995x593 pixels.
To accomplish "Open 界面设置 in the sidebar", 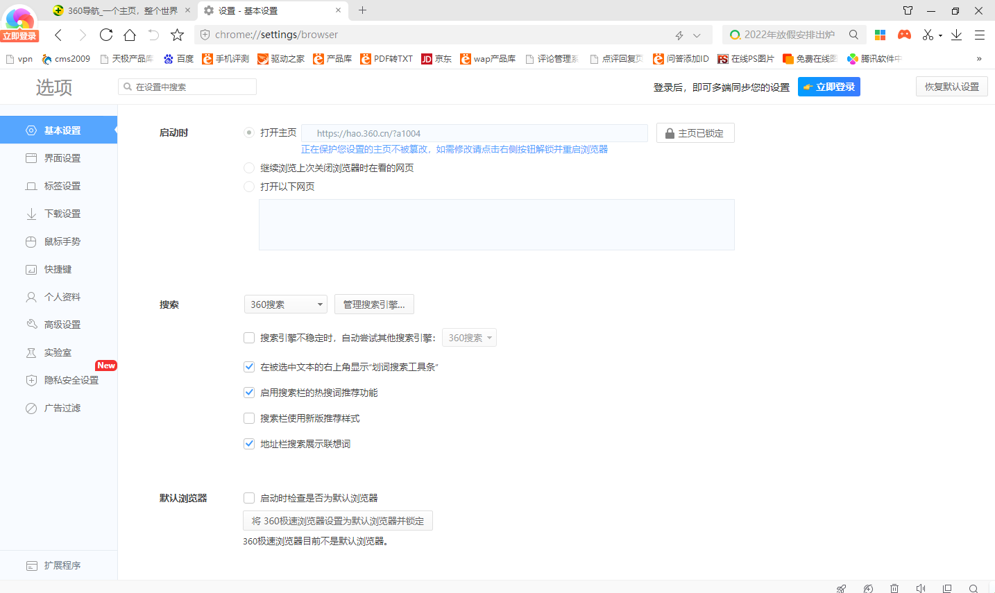I will tap(62, 158).
